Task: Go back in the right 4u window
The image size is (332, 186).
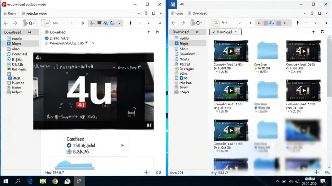Action: tap(174, 23)
